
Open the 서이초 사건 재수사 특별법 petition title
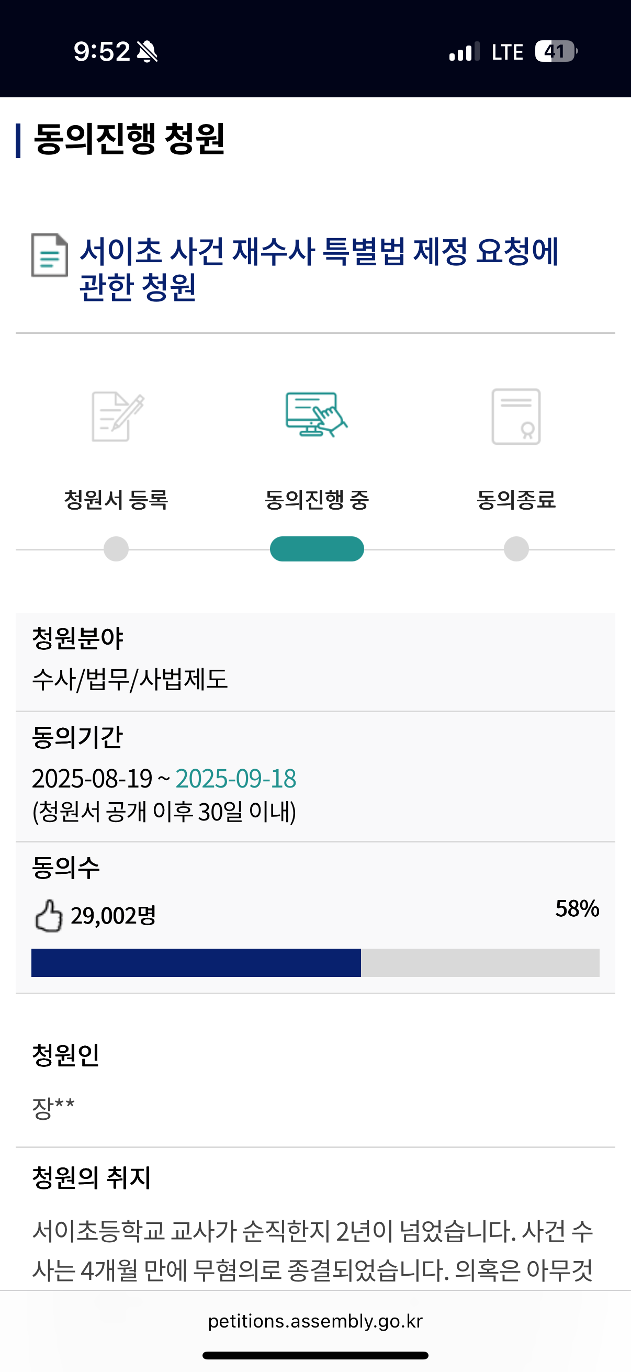tap(319, 268)
